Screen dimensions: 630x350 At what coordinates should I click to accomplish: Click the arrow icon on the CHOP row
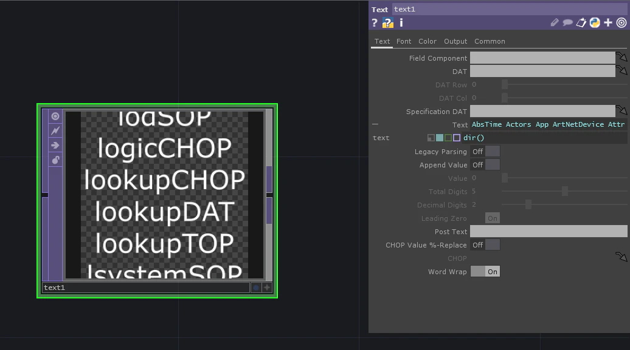(x=621, y=257)
